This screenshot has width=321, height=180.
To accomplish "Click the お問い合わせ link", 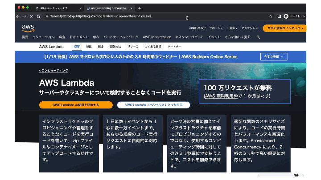I will pos(198,28).
